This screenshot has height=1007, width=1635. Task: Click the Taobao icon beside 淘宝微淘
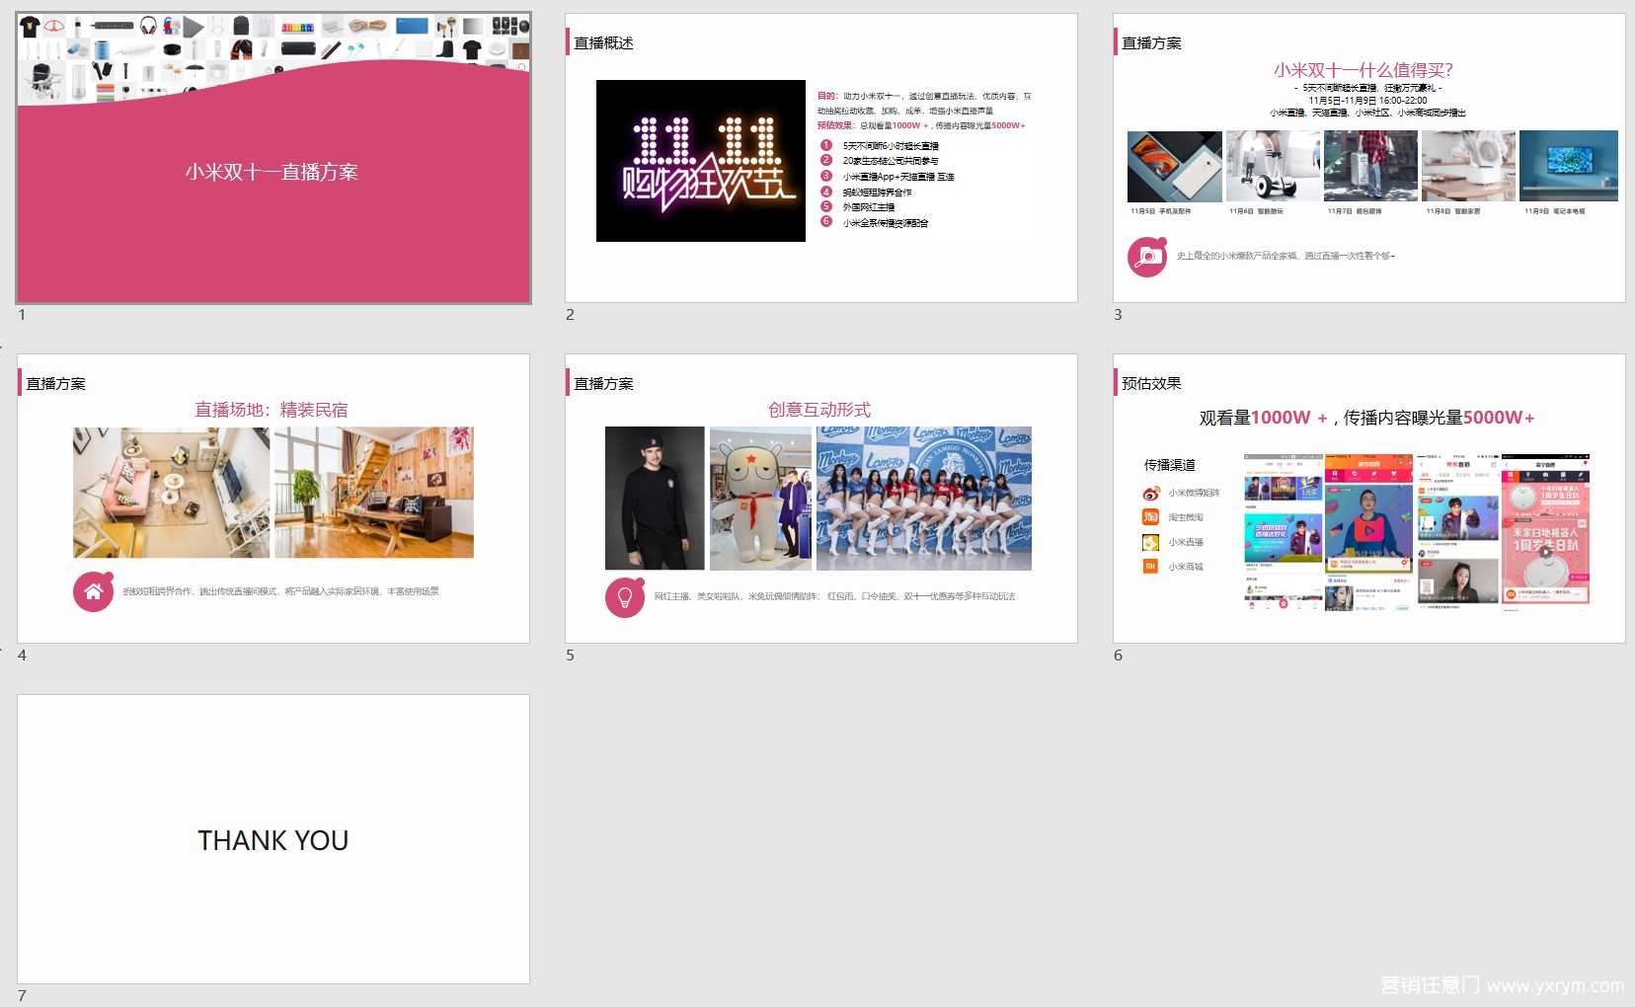[1151, 517]
